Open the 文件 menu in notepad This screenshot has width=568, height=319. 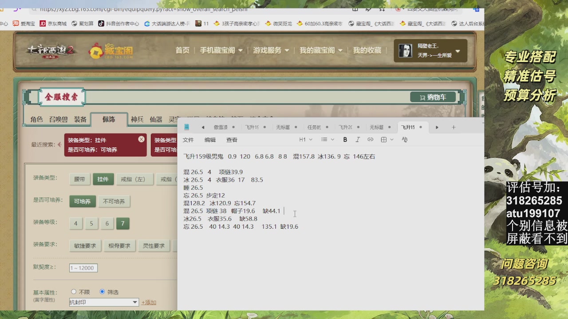tap(188, 140)
